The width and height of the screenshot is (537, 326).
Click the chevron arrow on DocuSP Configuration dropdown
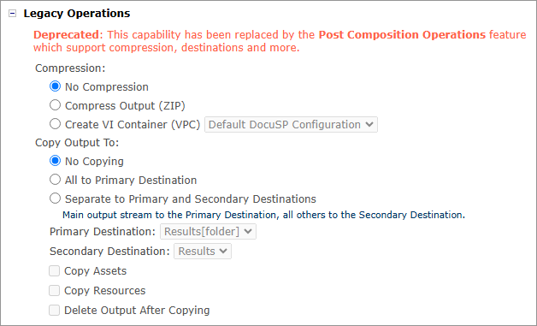(369, 124)
